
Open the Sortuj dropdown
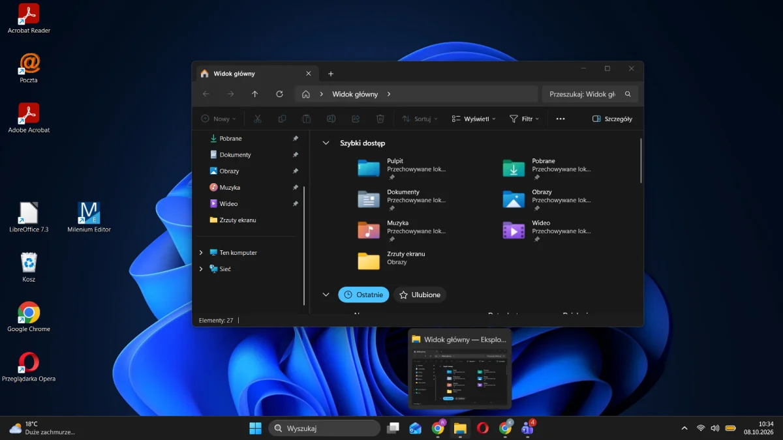pos(420,119)
